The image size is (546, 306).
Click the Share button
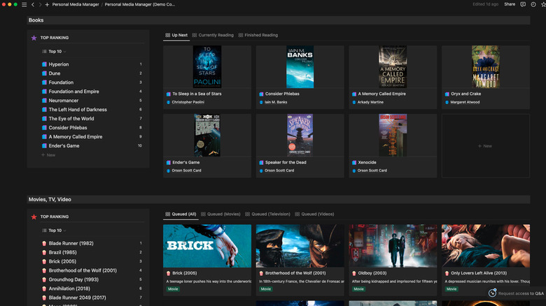[510, 4]
